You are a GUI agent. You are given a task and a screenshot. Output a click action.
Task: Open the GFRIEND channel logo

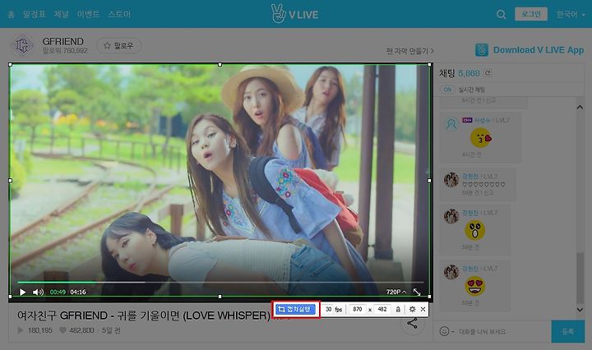tap(23, 45)
